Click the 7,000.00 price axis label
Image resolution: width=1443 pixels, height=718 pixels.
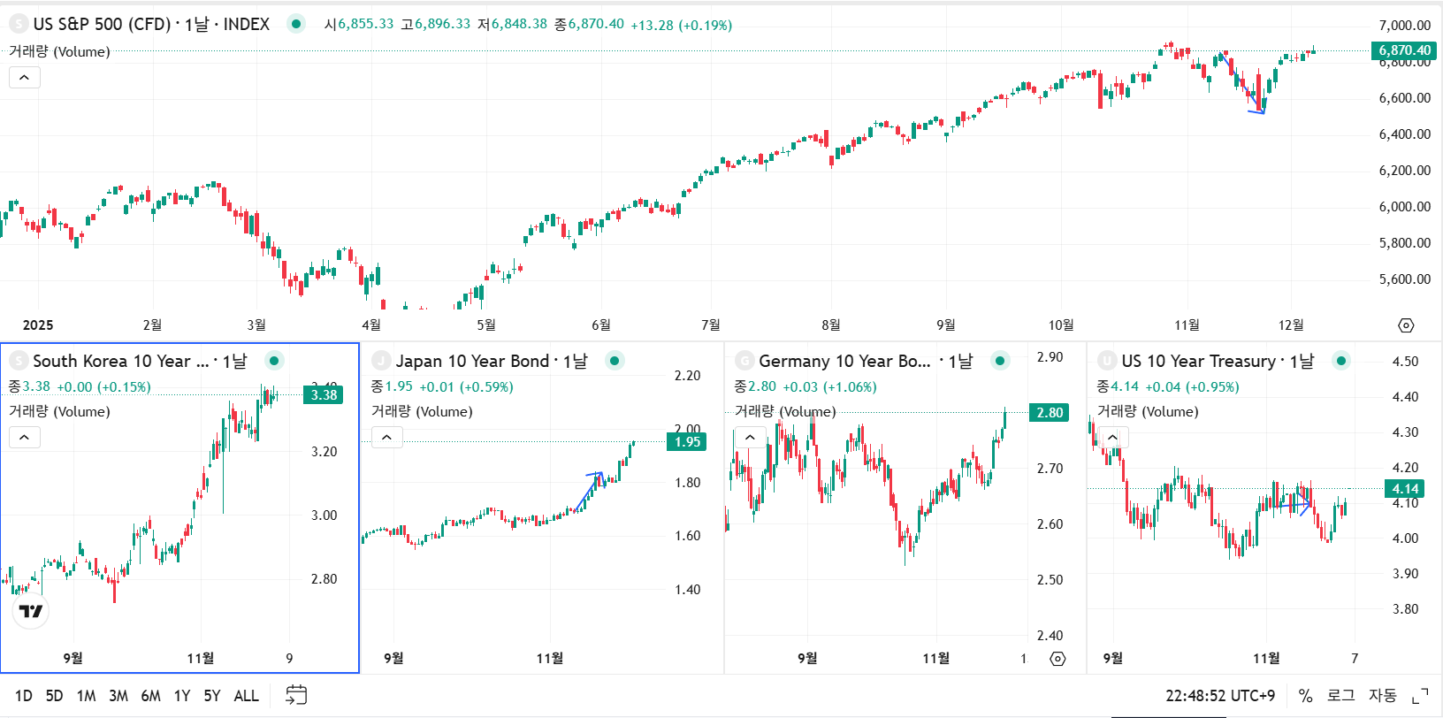tap(1404, 26)
